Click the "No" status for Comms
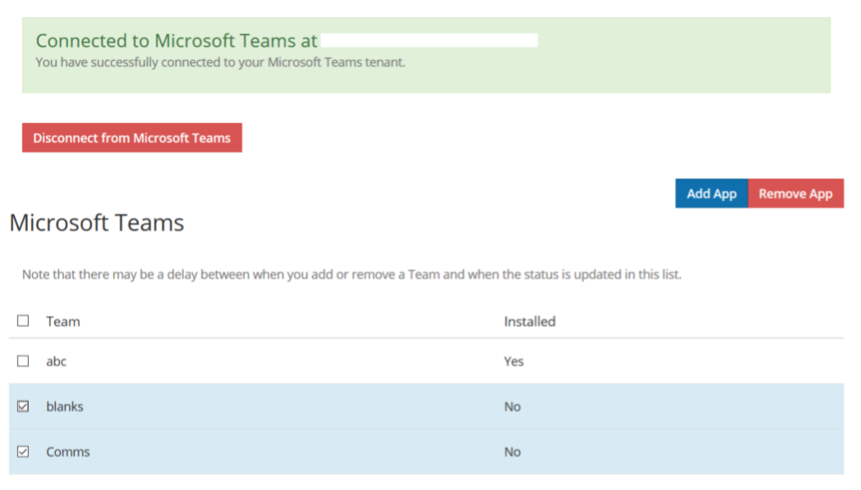This screenshot has width=861, height=490. 512,451
